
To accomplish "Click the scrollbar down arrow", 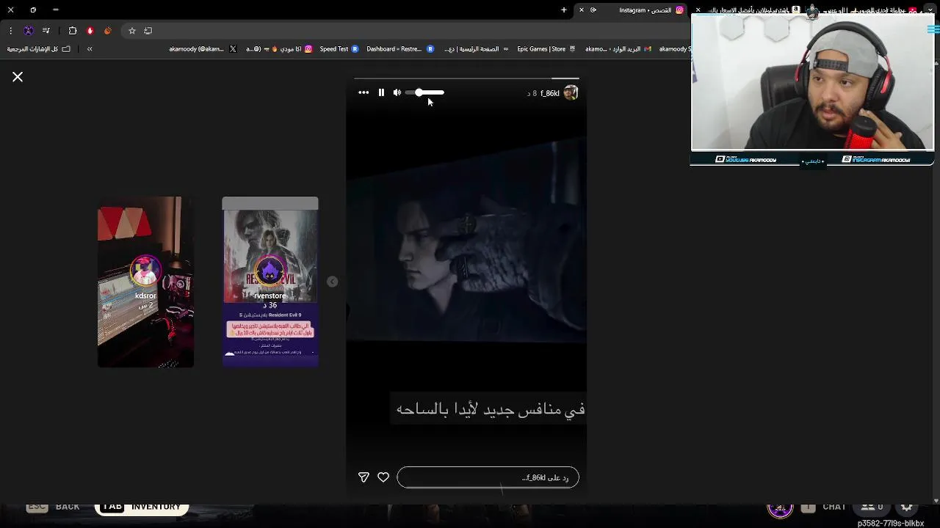I will pyautogui.click(x=936, y=501).
